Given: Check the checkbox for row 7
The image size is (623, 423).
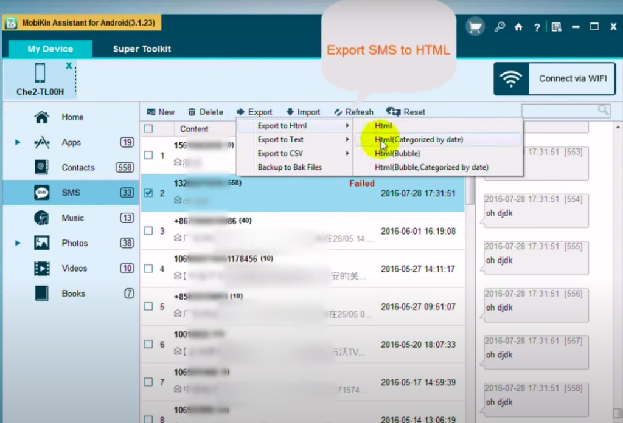Looking at the screenshot, I should click(x=148, y=382).
